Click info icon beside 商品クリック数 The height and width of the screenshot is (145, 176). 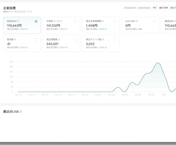click(103, 39)
